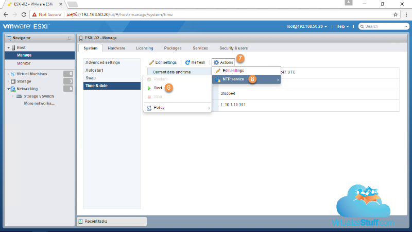Open the Chrome three-dot menu

coord(406,15)
